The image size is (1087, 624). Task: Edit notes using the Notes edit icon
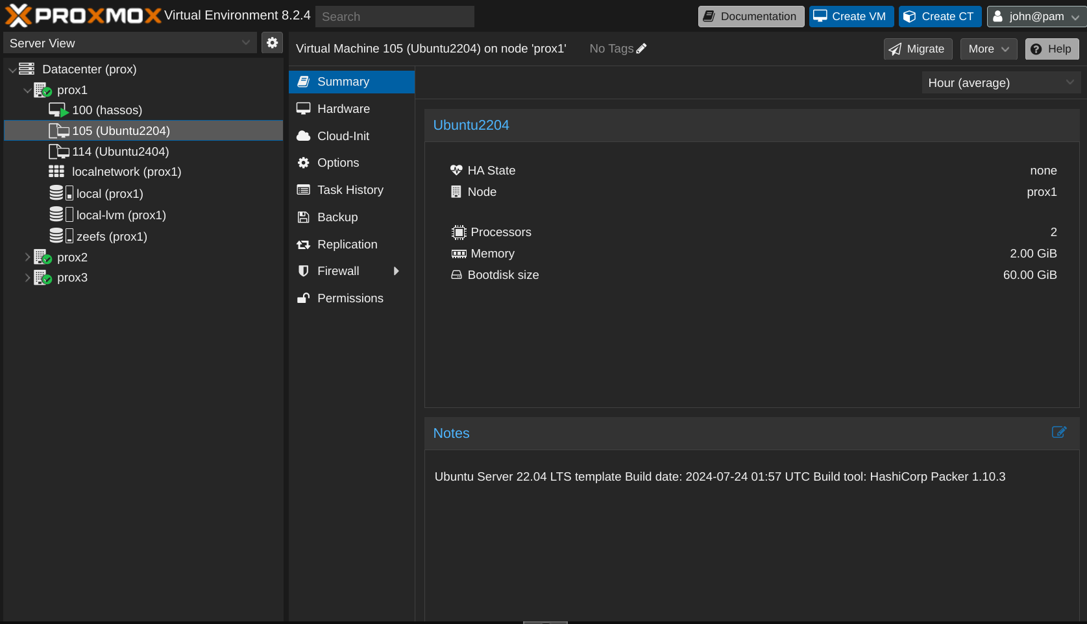point(1059,432)
